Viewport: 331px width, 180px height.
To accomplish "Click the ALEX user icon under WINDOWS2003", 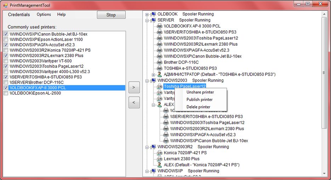I will 160,104.
